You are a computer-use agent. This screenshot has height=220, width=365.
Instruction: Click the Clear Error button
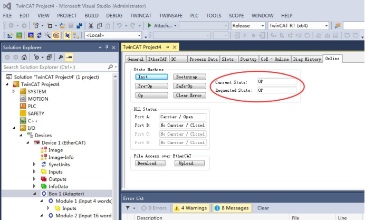(189, 95)
